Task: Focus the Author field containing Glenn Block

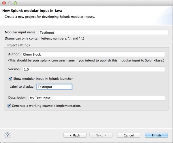Action: (x=93, y=54)
